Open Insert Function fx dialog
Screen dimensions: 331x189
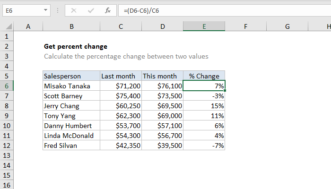tap(108, 9)
